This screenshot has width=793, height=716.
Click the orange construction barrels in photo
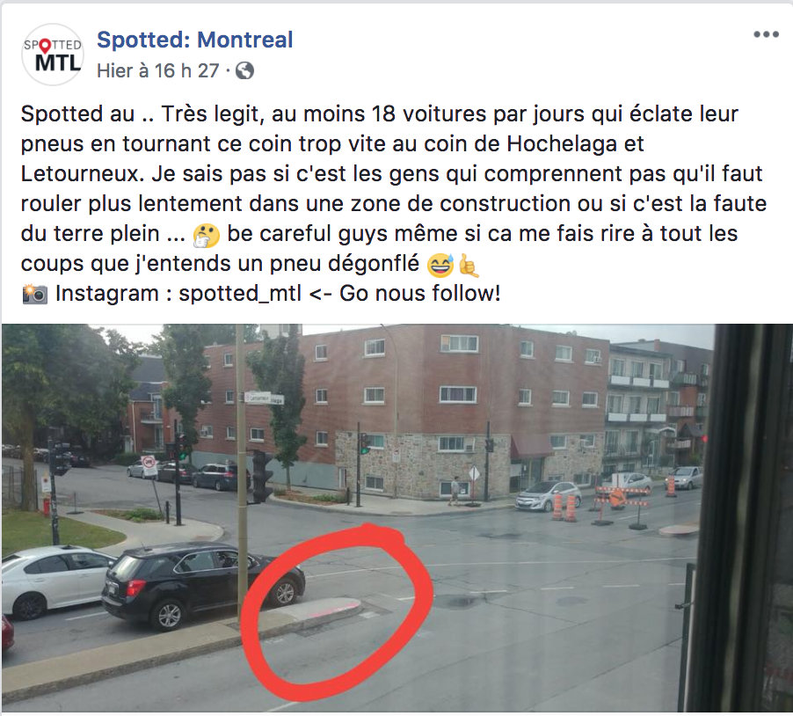point(564,507)
